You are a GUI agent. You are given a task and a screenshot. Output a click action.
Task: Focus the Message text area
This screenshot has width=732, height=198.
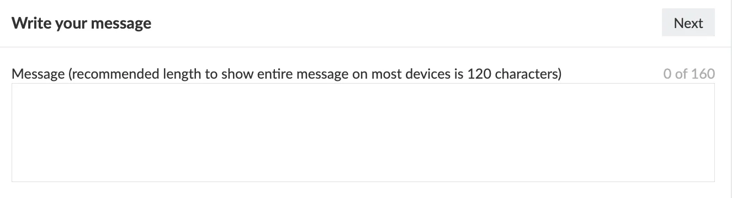point(363,133)
